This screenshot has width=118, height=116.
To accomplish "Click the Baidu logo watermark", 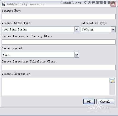I will [99, 107].
